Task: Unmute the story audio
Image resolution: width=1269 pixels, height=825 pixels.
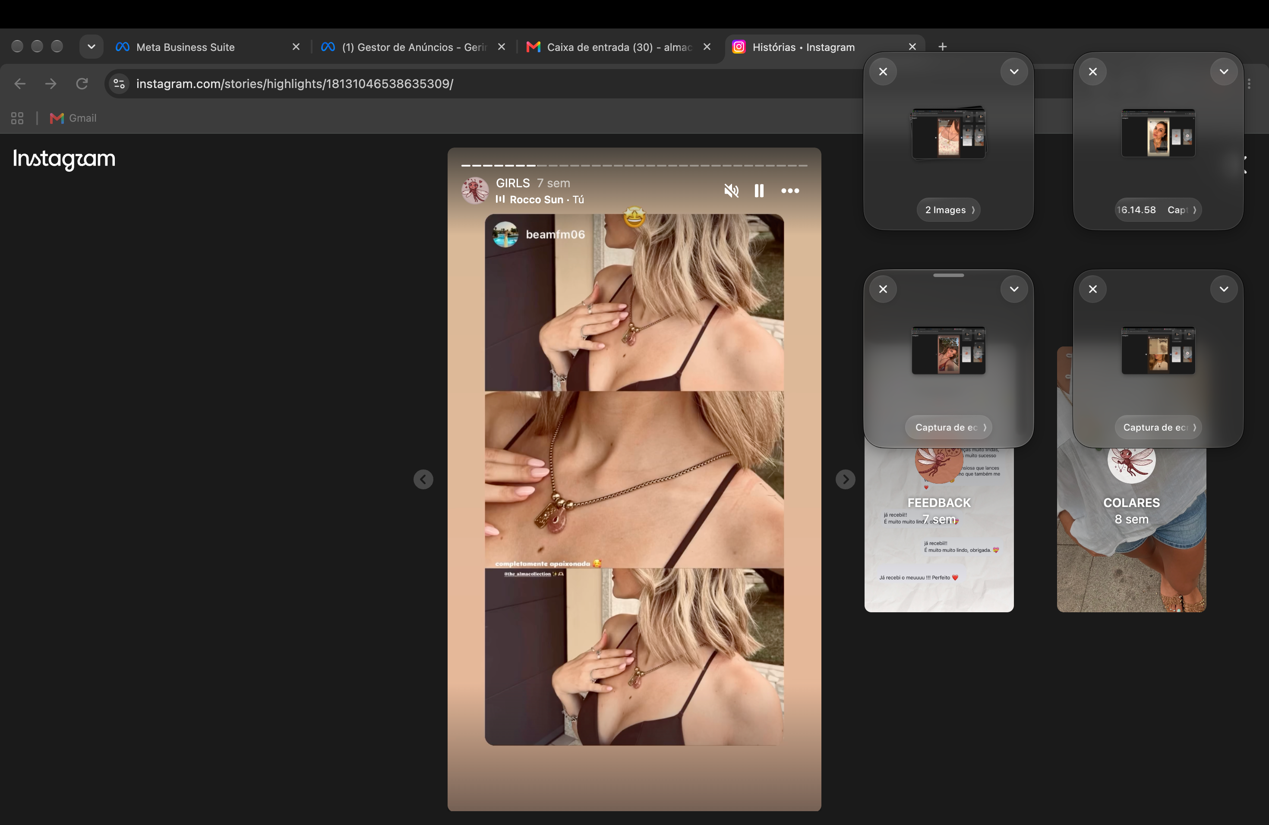Action: coord(731,190)
